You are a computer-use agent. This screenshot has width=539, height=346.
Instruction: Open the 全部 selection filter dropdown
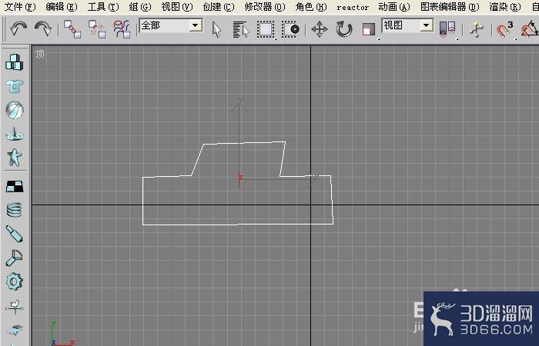(x=170, y=25)
